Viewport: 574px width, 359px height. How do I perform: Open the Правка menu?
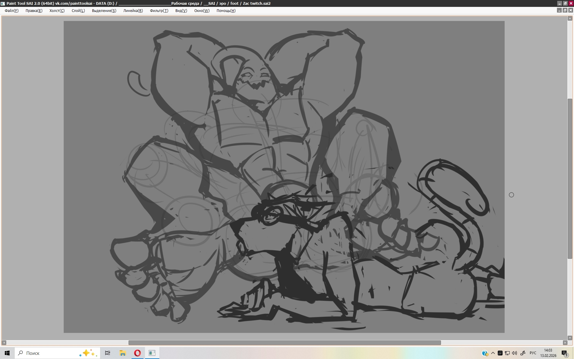[x=34, y=10]
